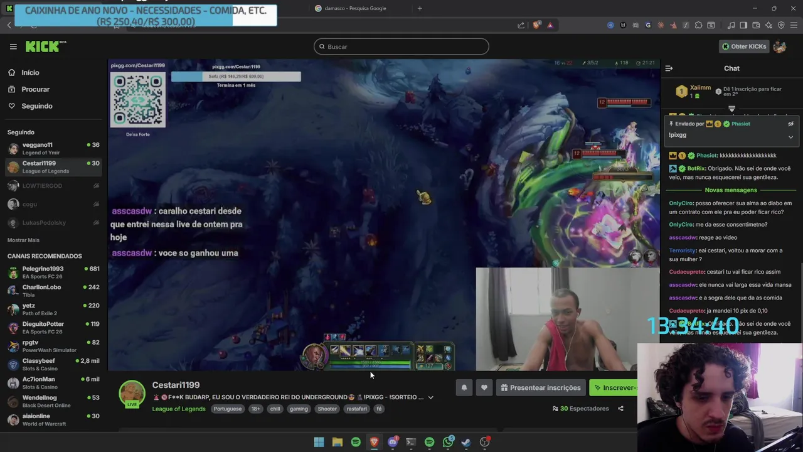Open the music note media control icon
Image resolution: width=803 pixels, height=452 pixels.
731,25
